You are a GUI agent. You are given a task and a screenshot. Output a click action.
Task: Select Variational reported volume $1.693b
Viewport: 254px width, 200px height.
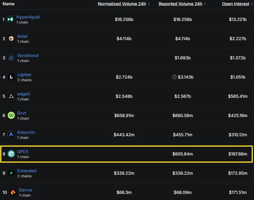(x=183, y=58)
